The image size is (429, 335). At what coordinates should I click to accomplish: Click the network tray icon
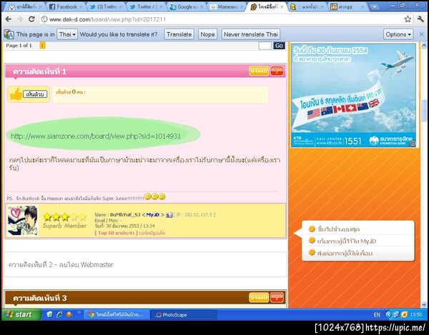pyautogui.click(x=396, y=315)
